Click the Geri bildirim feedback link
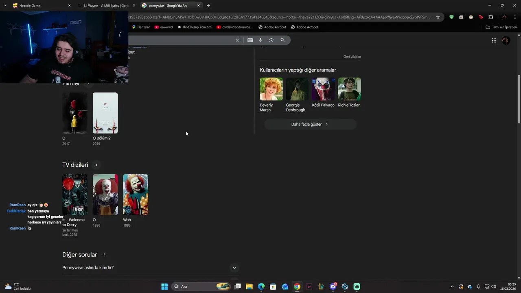This screenshot has width=521, height=293. point(352,57)
